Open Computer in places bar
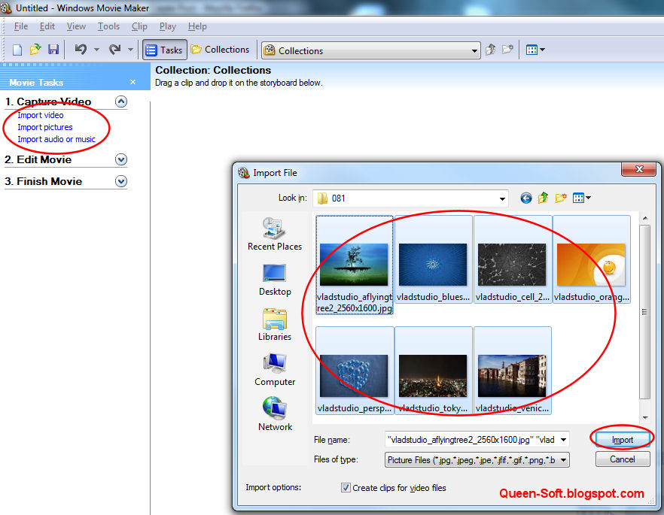The height and width of the screenshot is (515, 664). click(x=275, y=370)
